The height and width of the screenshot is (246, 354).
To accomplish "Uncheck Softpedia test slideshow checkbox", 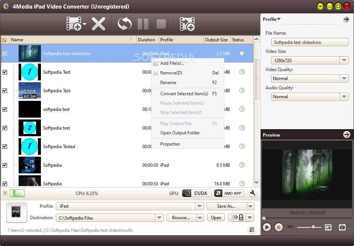I will (x=5, y=54).
